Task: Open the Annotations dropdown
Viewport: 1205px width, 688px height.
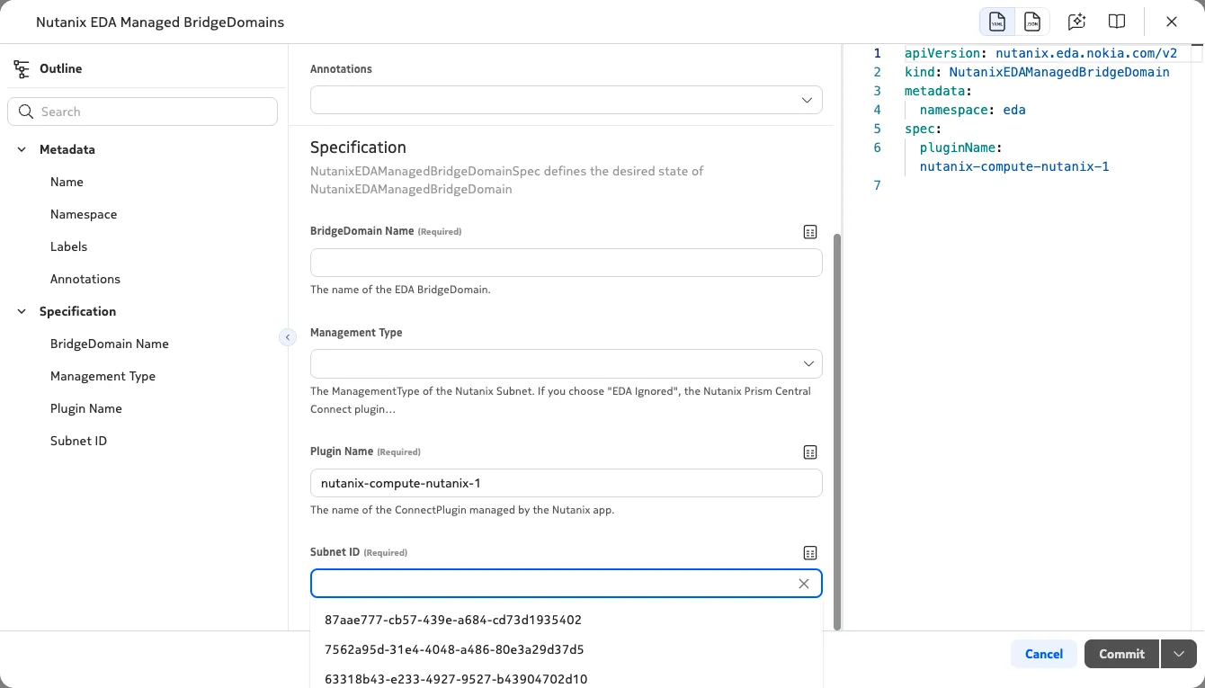Action: (x=567, y=100)
